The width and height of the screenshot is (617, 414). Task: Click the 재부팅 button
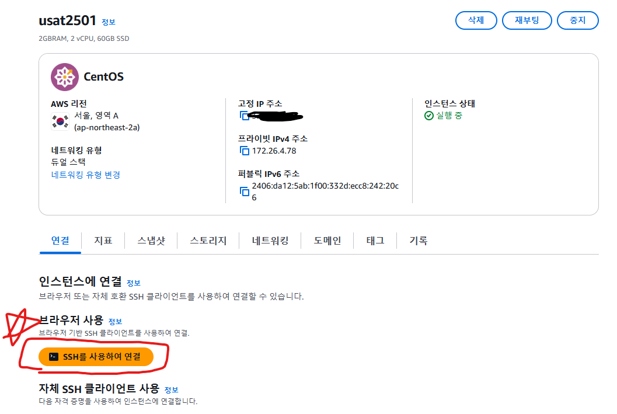pyautogui.click(x=527, y=20)
